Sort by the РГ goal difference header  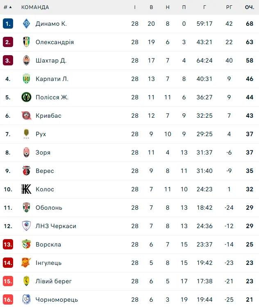point(229,7)
